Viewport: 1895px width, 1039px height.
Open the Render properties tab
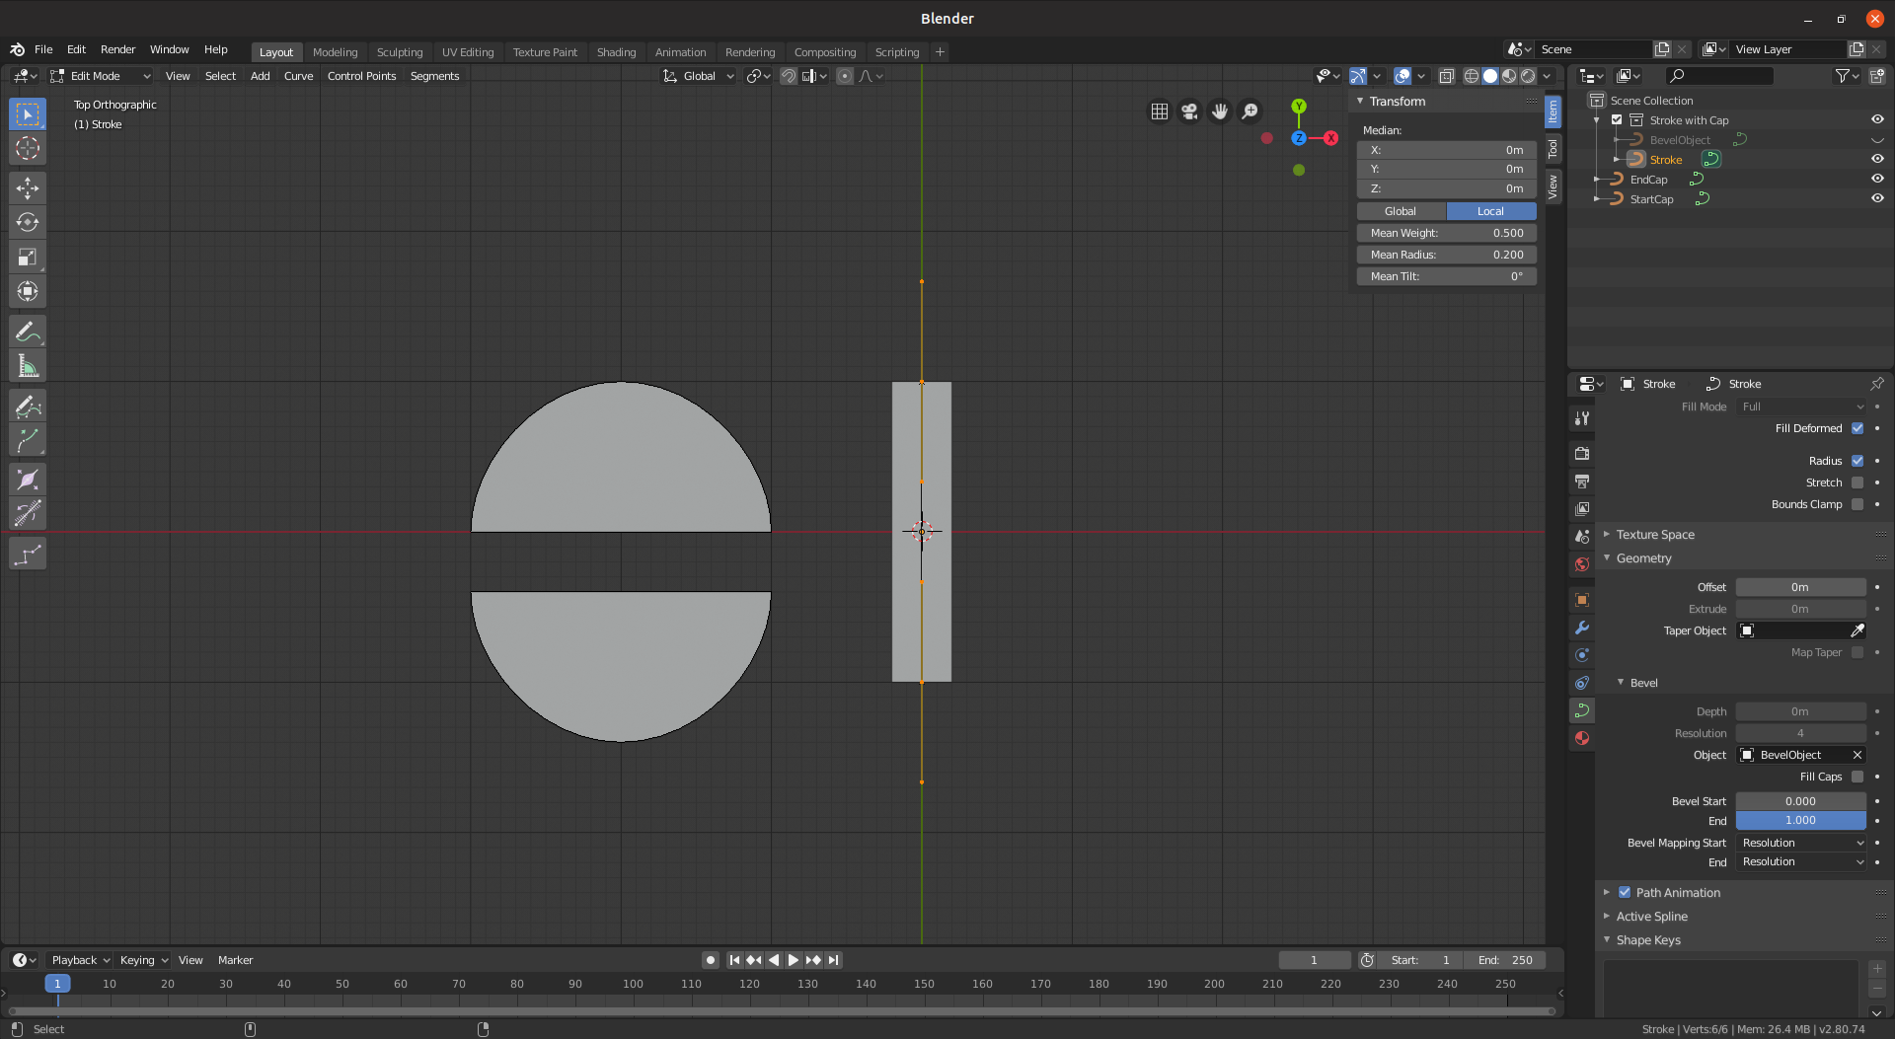[1582, 454]
